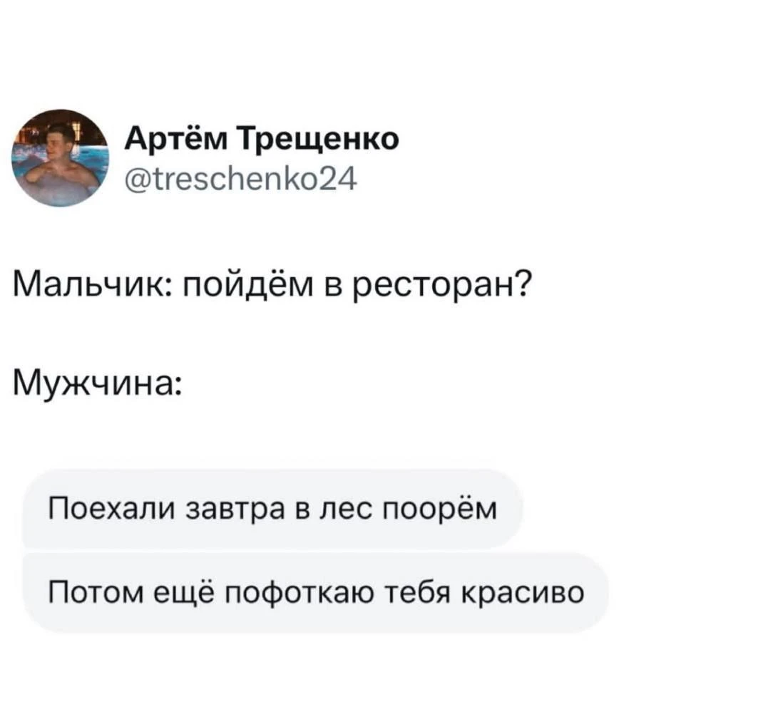Click the "Поехали завтра в лес поорём" message bubble

(272, 510)
